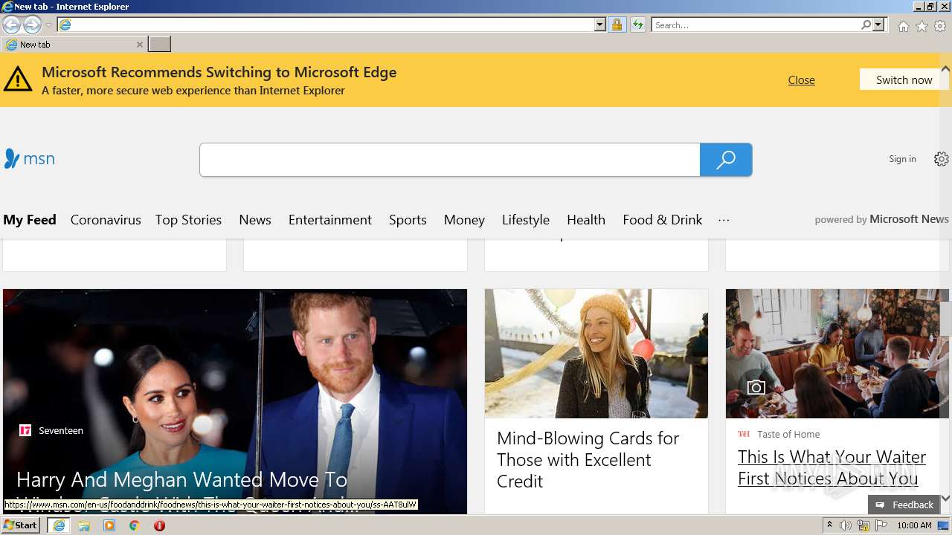Select the New tab browser tab
Screen dimensions: 952x535
[73, 45]
